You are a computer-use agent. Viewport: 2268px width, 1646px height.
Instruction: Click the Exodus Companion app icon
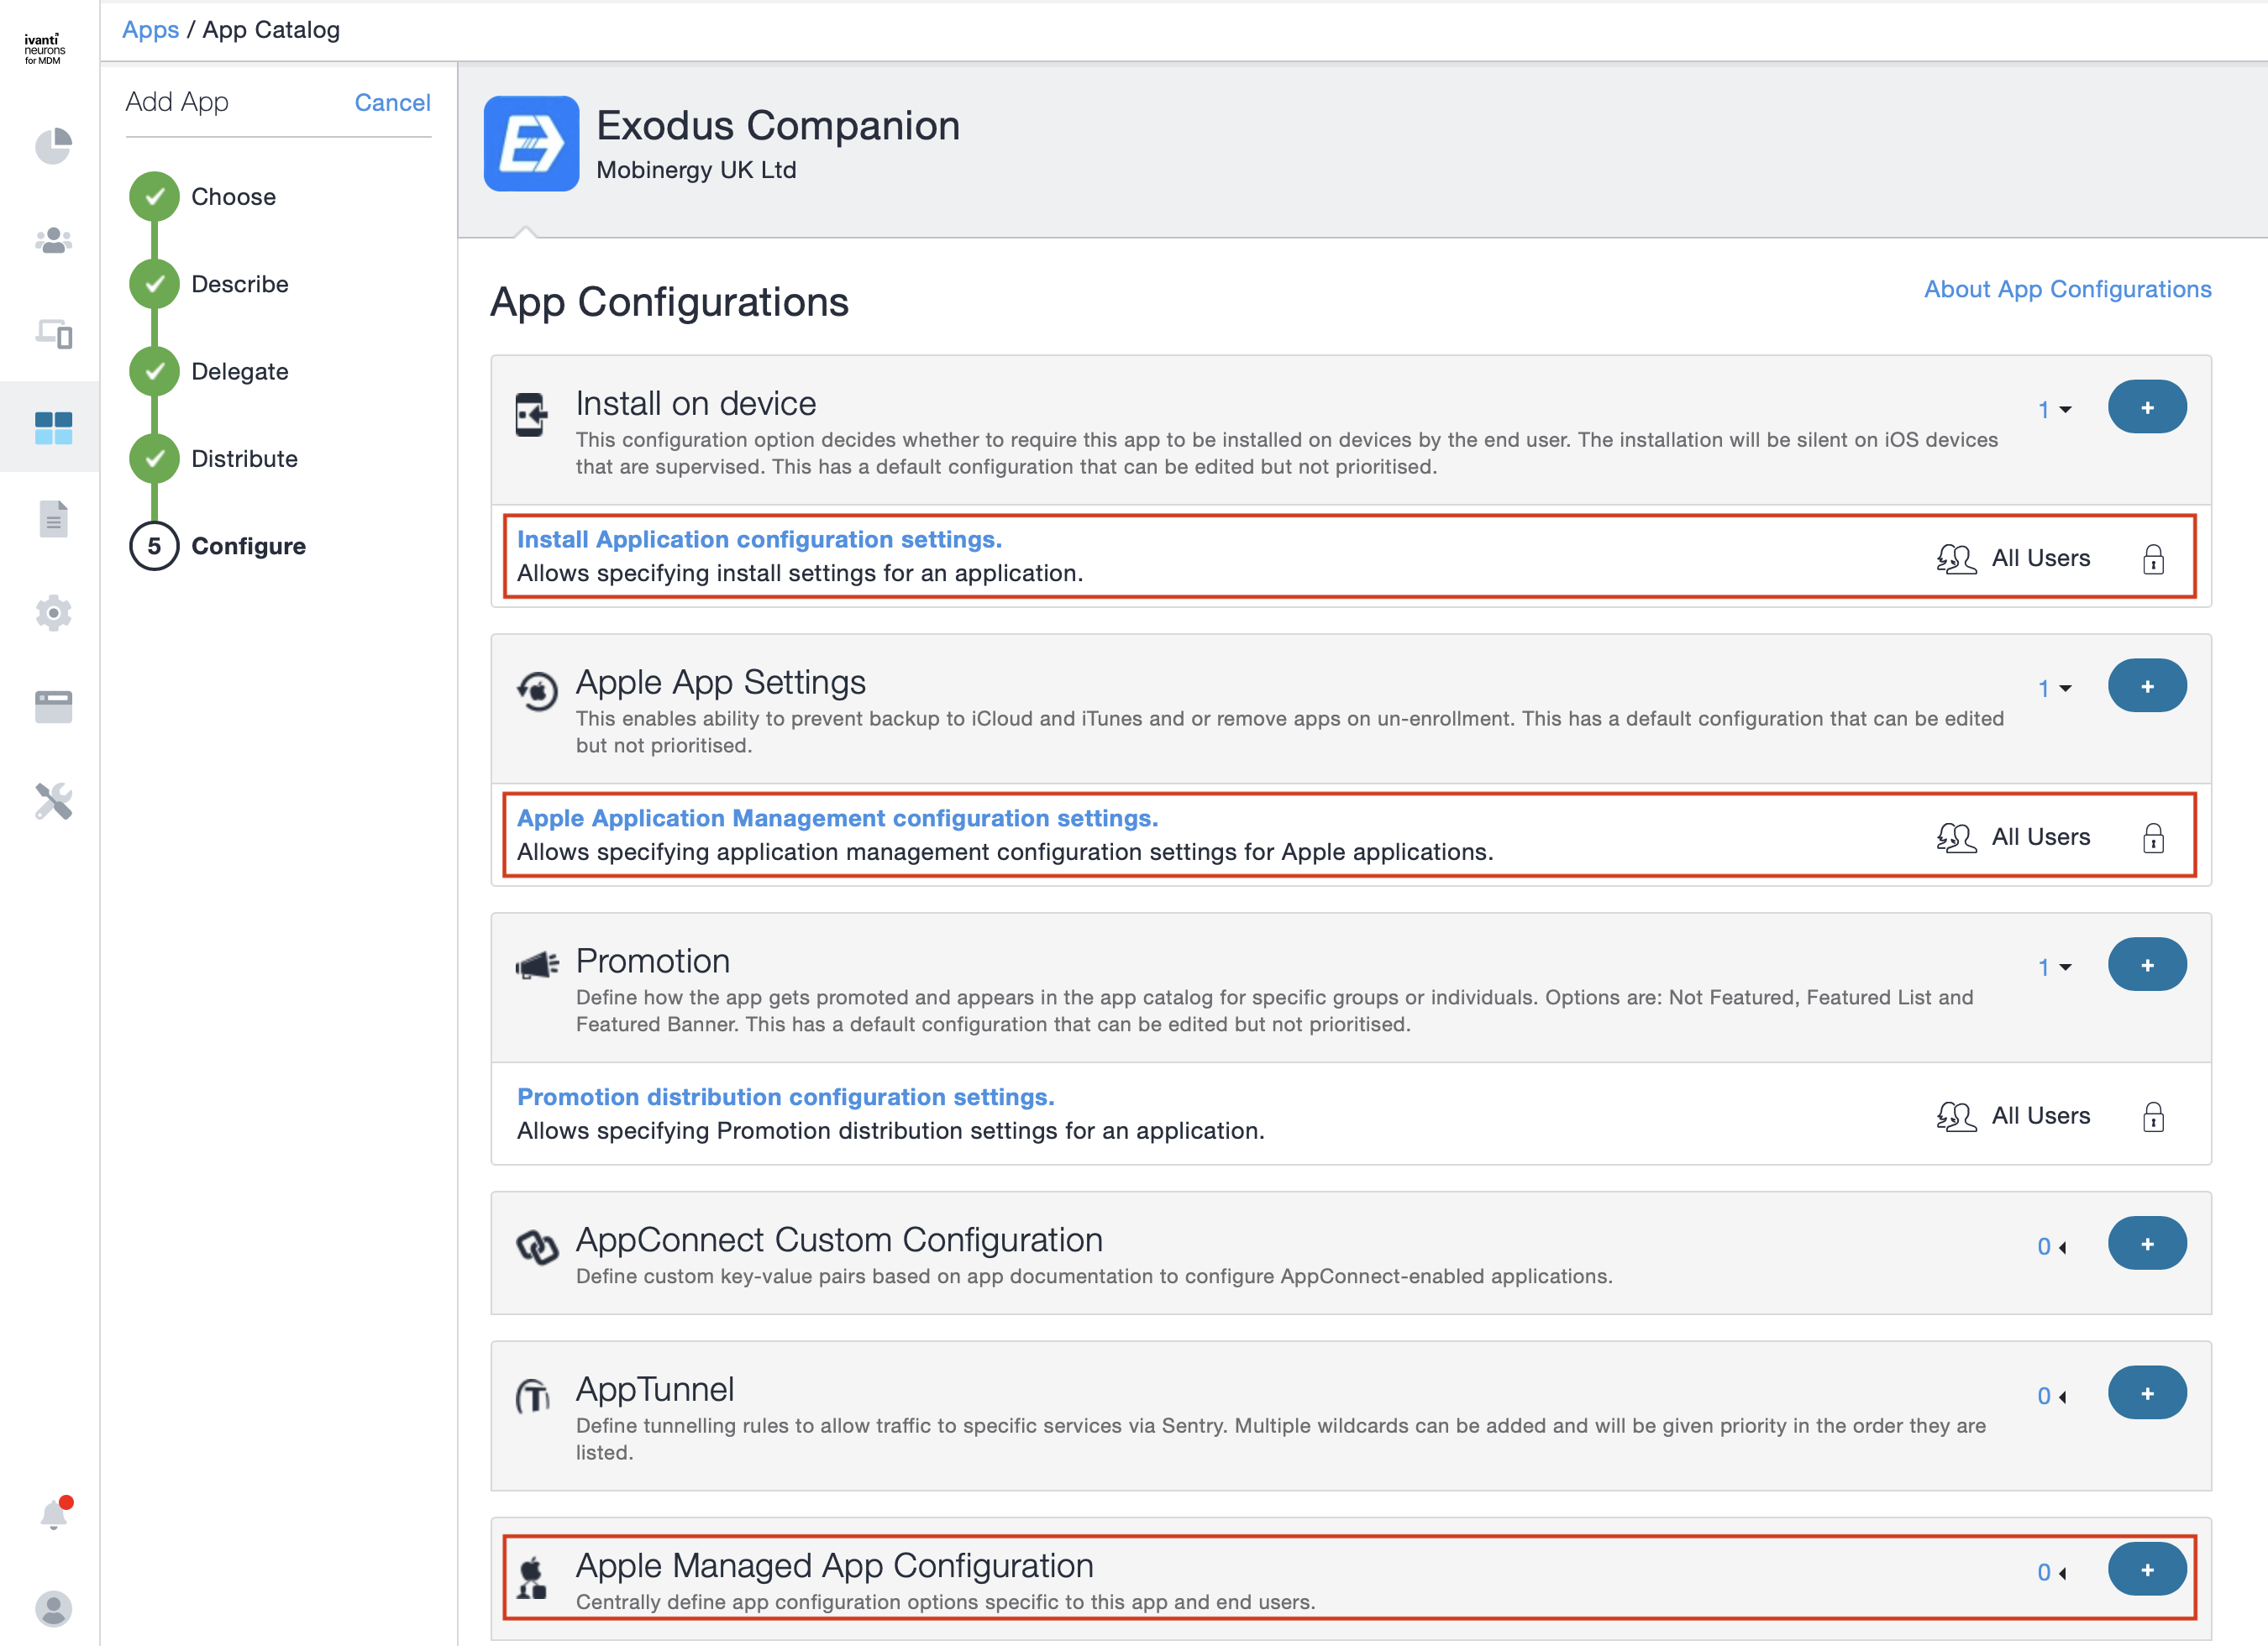[531, 143]
